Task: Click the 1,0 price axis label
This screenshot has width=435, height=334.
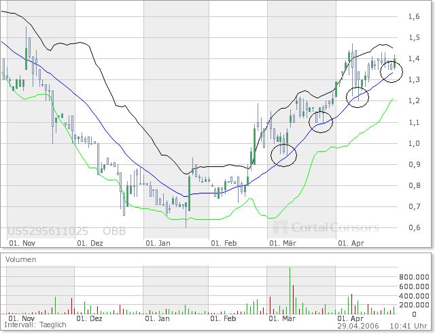Action: [x=413, y=143]
